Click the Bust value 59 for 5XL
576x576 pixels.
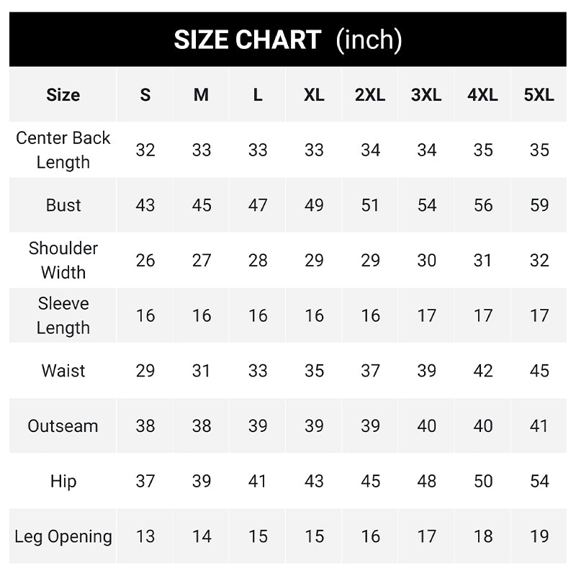pos(539,205)
